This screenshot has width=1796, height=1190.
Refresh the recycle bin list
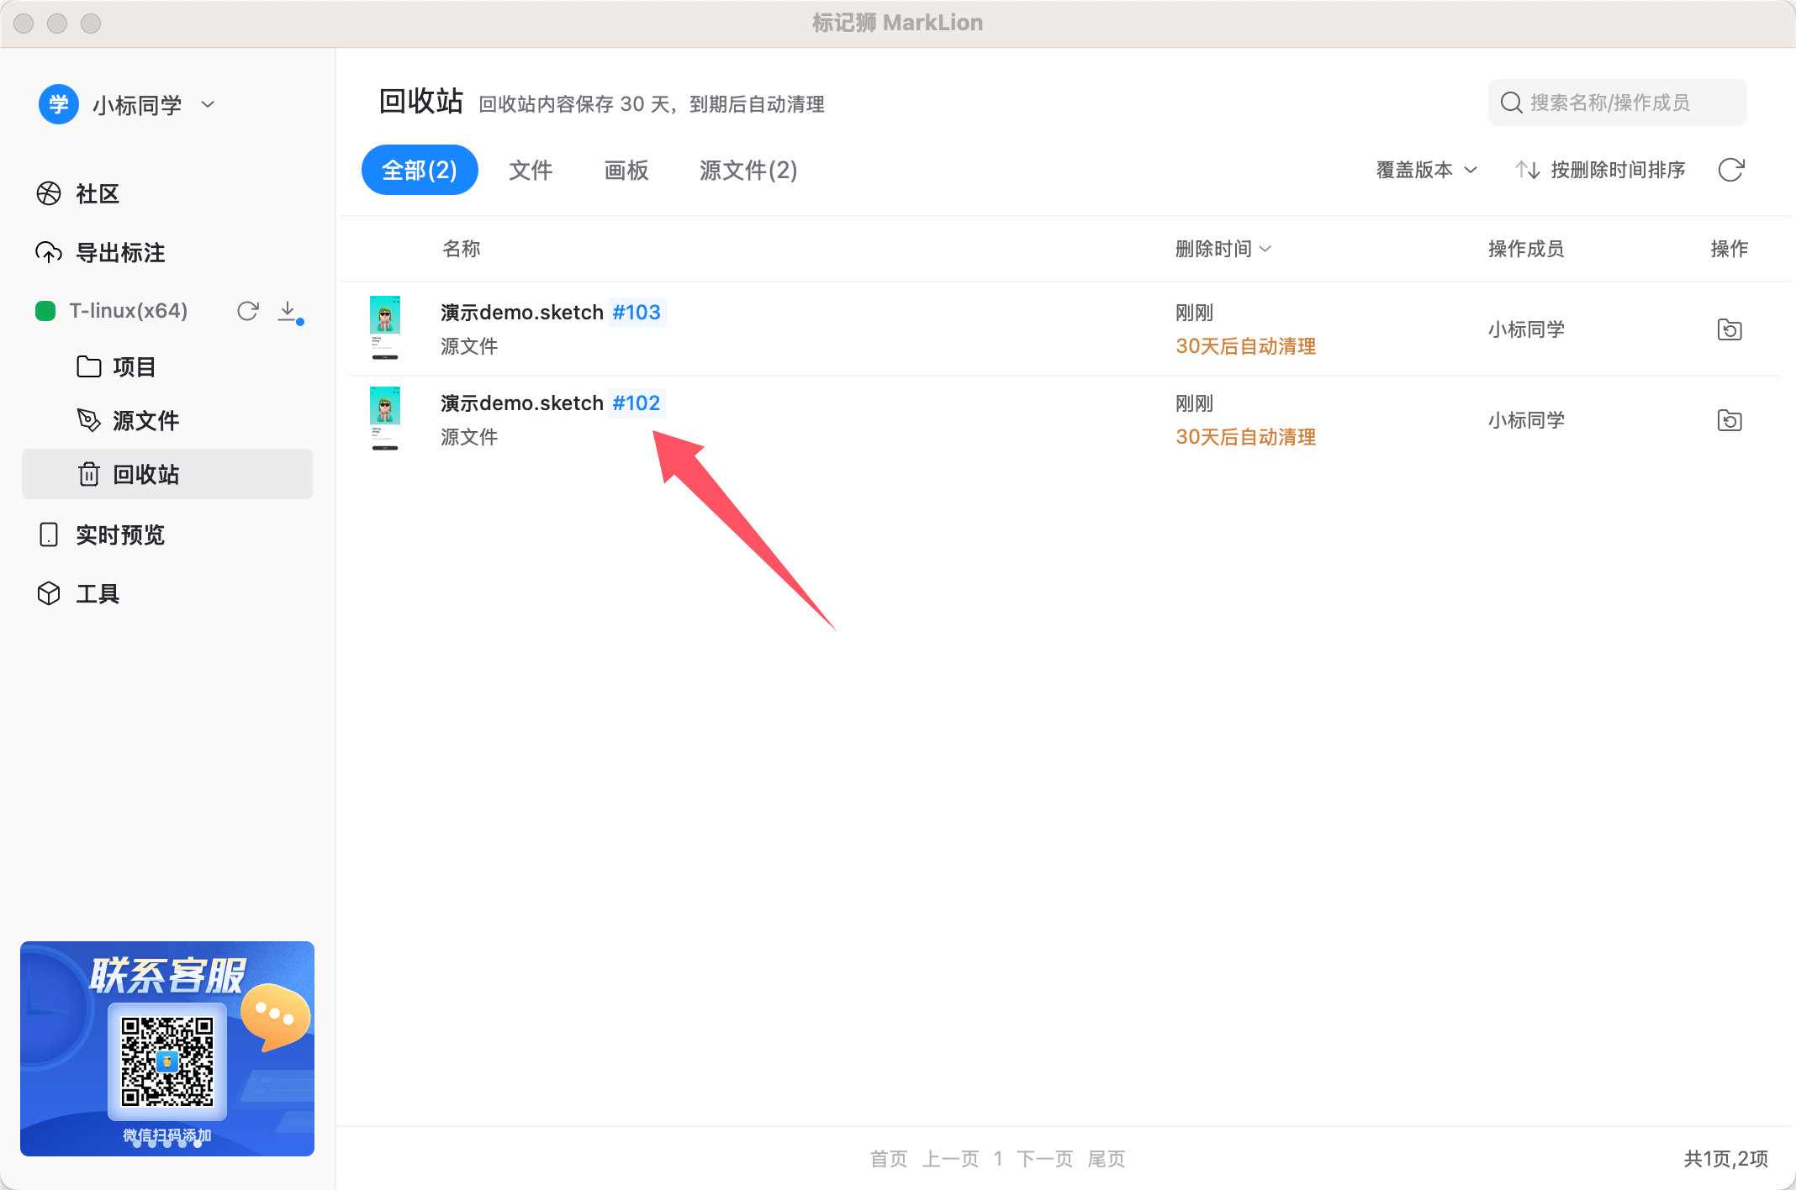pyautogui.click(x=1731, y=170)
